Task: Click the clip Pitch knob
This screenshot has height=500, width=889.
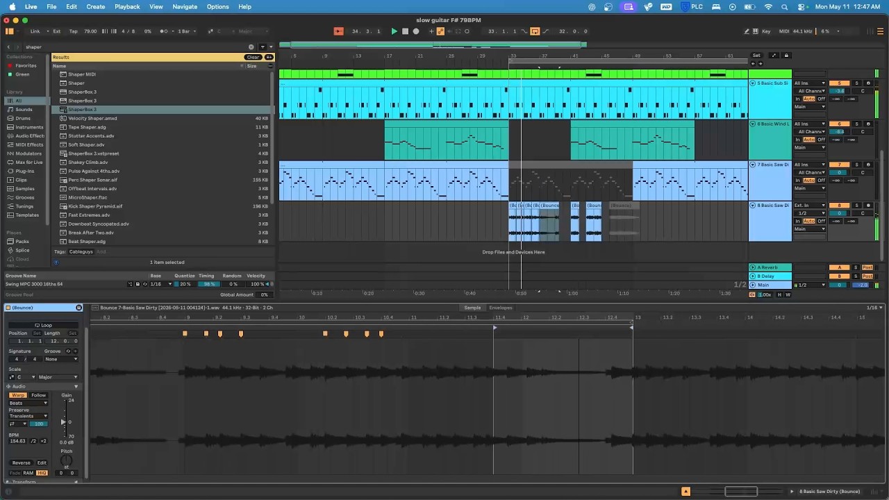Action: pos(66,461)
